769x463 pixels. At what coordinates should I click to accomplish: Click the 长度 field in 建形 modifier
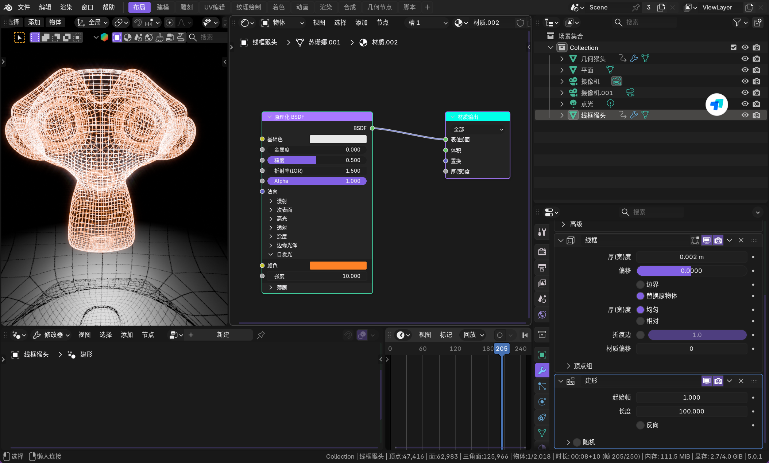[691, 411]
